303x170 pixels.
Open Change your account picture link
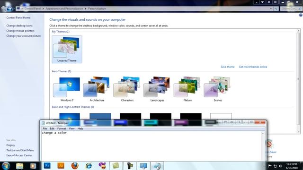(x=23, y=36)
